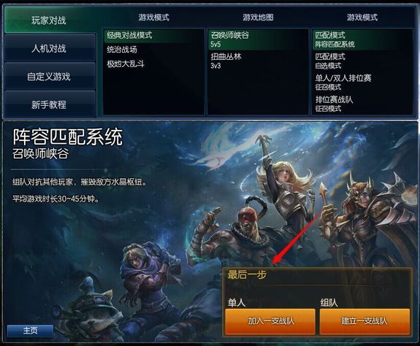This screenshot has height=346, width=420.
Task: Click 建立一支战队 team button
Action: (x=364, y=321)
